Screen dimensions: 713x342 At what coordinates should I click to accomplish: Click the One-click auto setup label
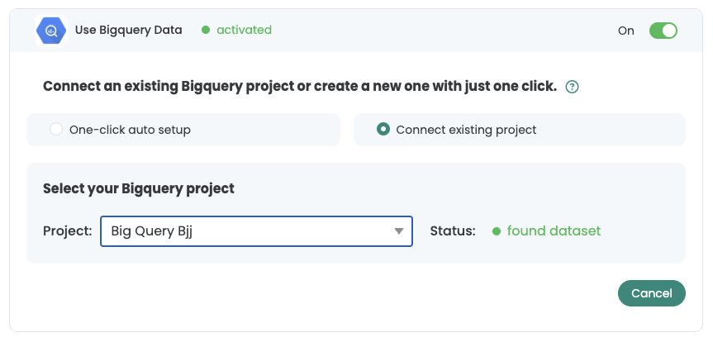(130, 130)
